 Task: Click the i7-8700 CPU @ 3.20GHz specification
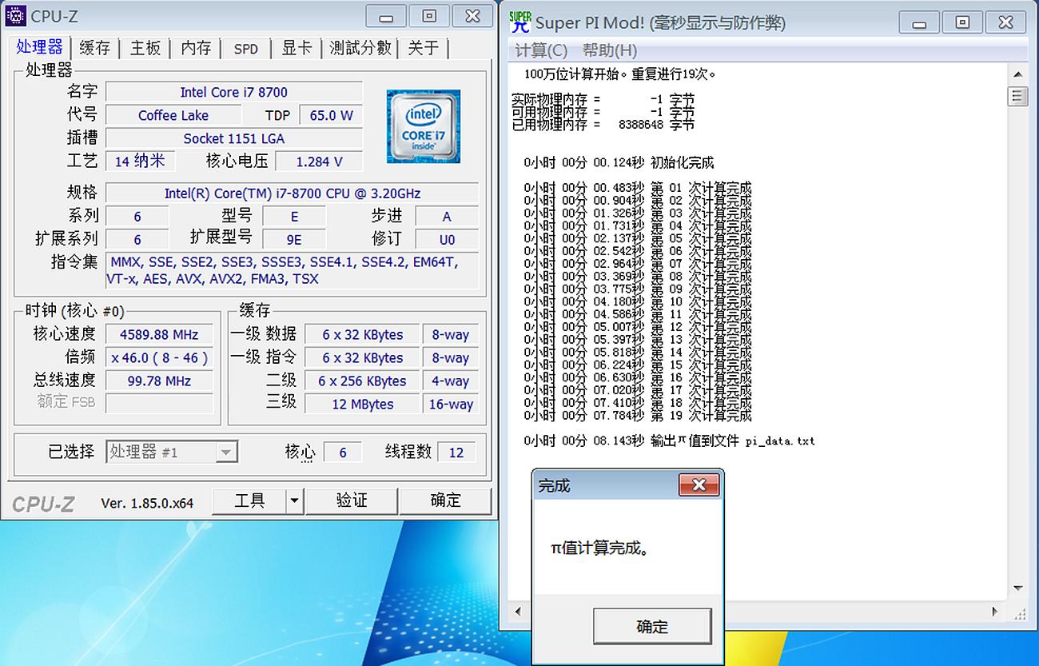click(293, 193)
